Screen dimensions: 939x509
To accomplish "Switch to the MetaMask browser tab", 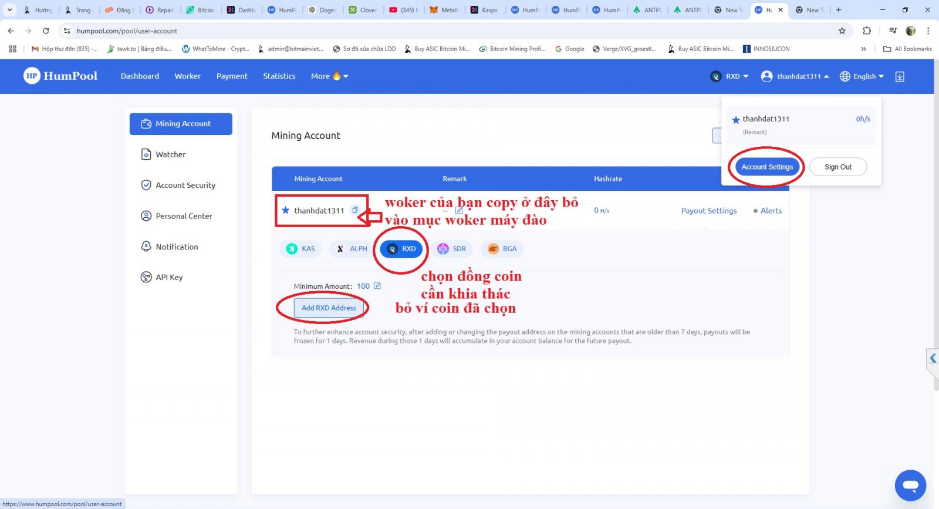I will [x=444, y=10].
